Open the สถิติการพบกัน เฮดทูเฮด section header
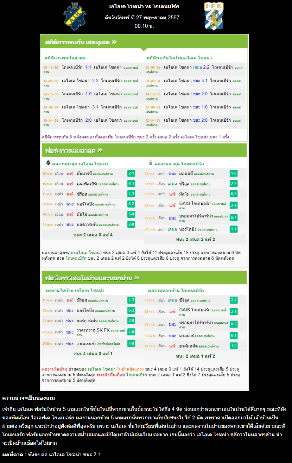Screen dimensions: 292x463 (x=144, y=42)
